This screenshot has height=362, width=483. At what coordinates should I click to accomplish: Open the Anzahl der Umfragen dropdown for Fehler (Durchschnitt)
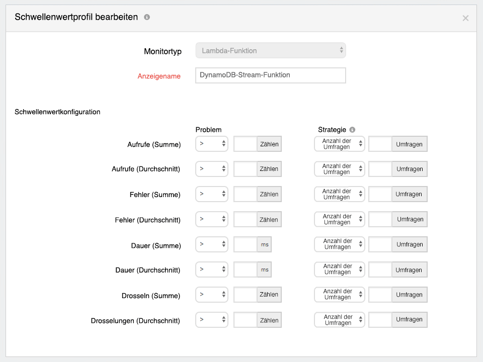339,219
